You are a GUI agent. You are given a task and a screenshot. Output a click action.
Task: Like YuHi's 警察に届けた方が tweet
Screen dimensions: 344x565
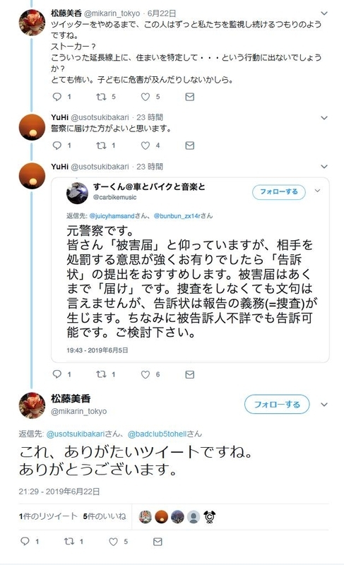pyautogui.click(x=146, y=145)
